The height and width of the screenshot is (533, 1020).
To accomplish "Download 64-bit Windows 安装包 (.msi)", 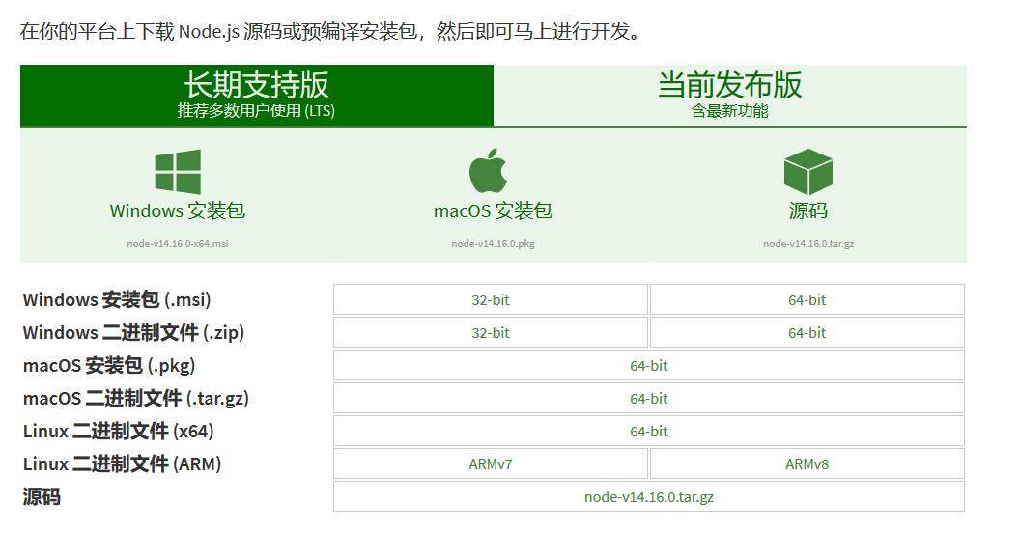I will [x=807, y=299].
